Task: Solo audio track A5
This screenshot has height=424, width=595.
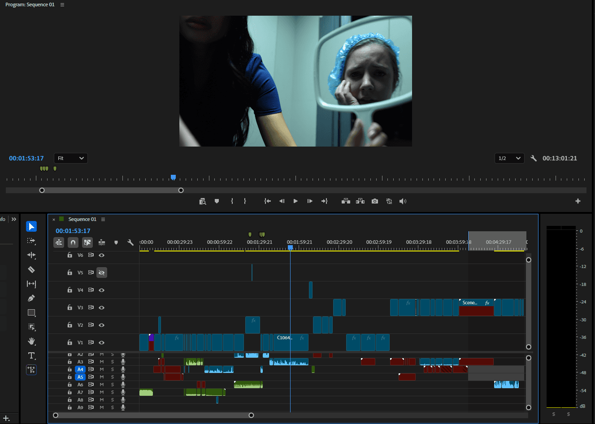Action: (113, 377)
